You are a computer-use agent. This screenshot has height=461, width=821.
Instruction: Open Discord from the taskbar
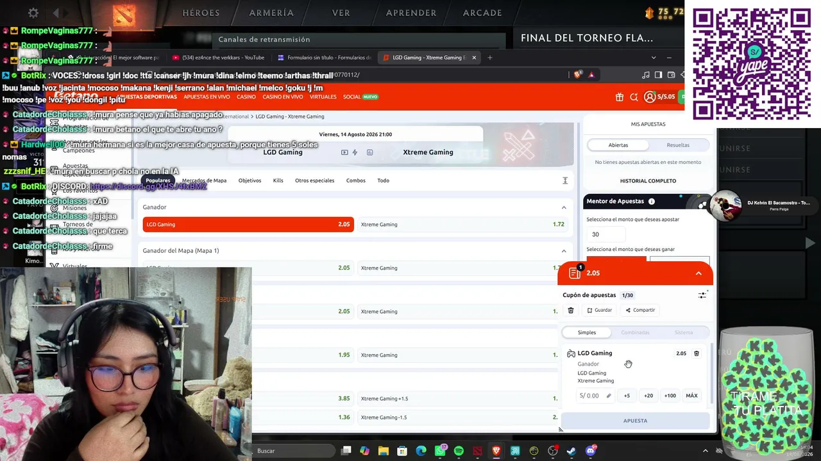pos(591,451)
